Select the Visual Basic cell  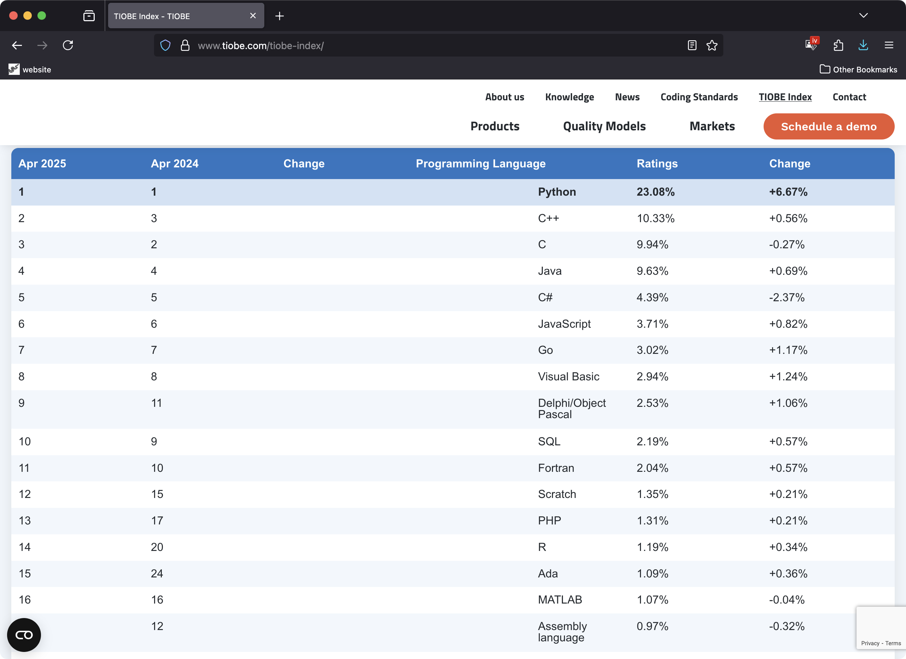click(569, 376)
